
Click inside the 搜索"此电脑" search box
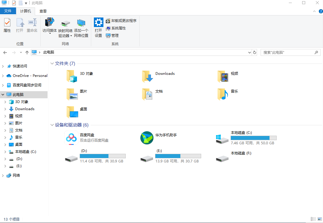[285, 52]
